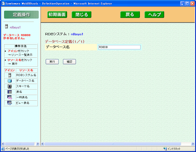Click the RDB system icon in resource table
This screenshot has width=196, height=152.
[x=9, y=75]
